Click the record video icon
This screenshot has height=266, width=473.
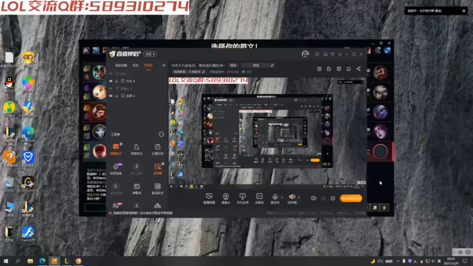tap(314, 198)
